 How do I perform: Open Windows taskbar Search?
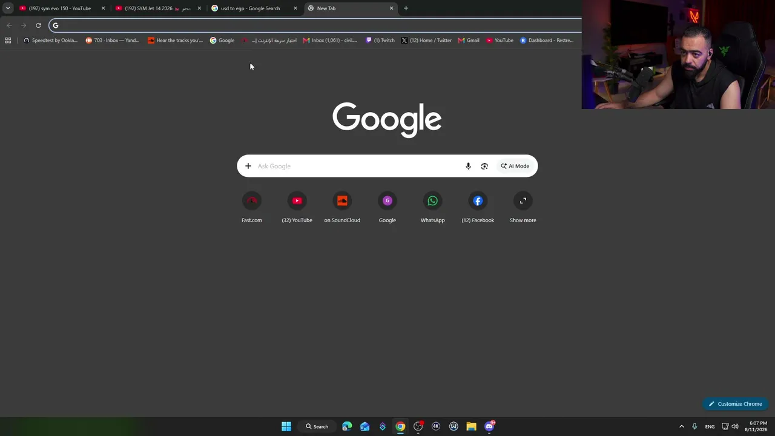(317, 426)
